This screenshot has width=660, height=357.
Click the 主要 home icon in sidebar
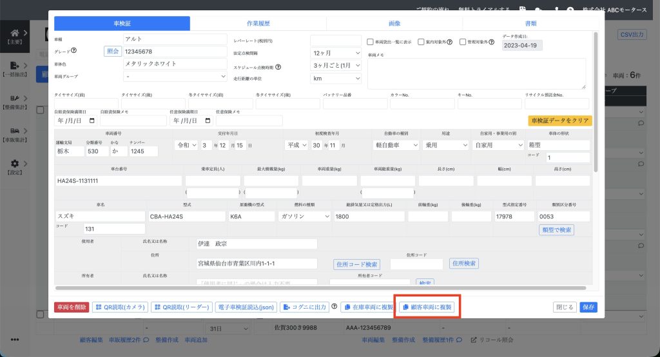coord(14,34)
